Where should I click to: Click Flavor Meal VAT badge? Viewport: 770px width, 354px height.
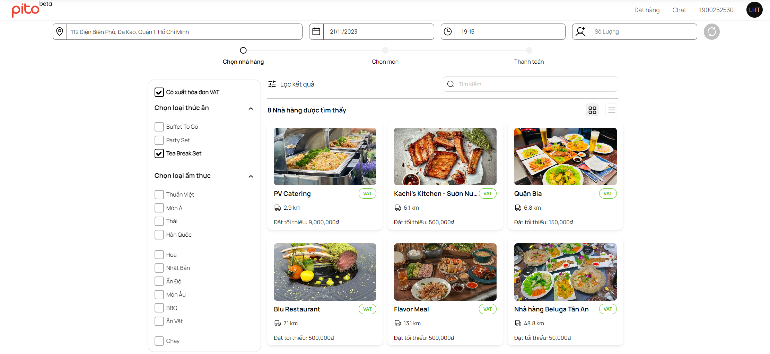click(488, 309)
